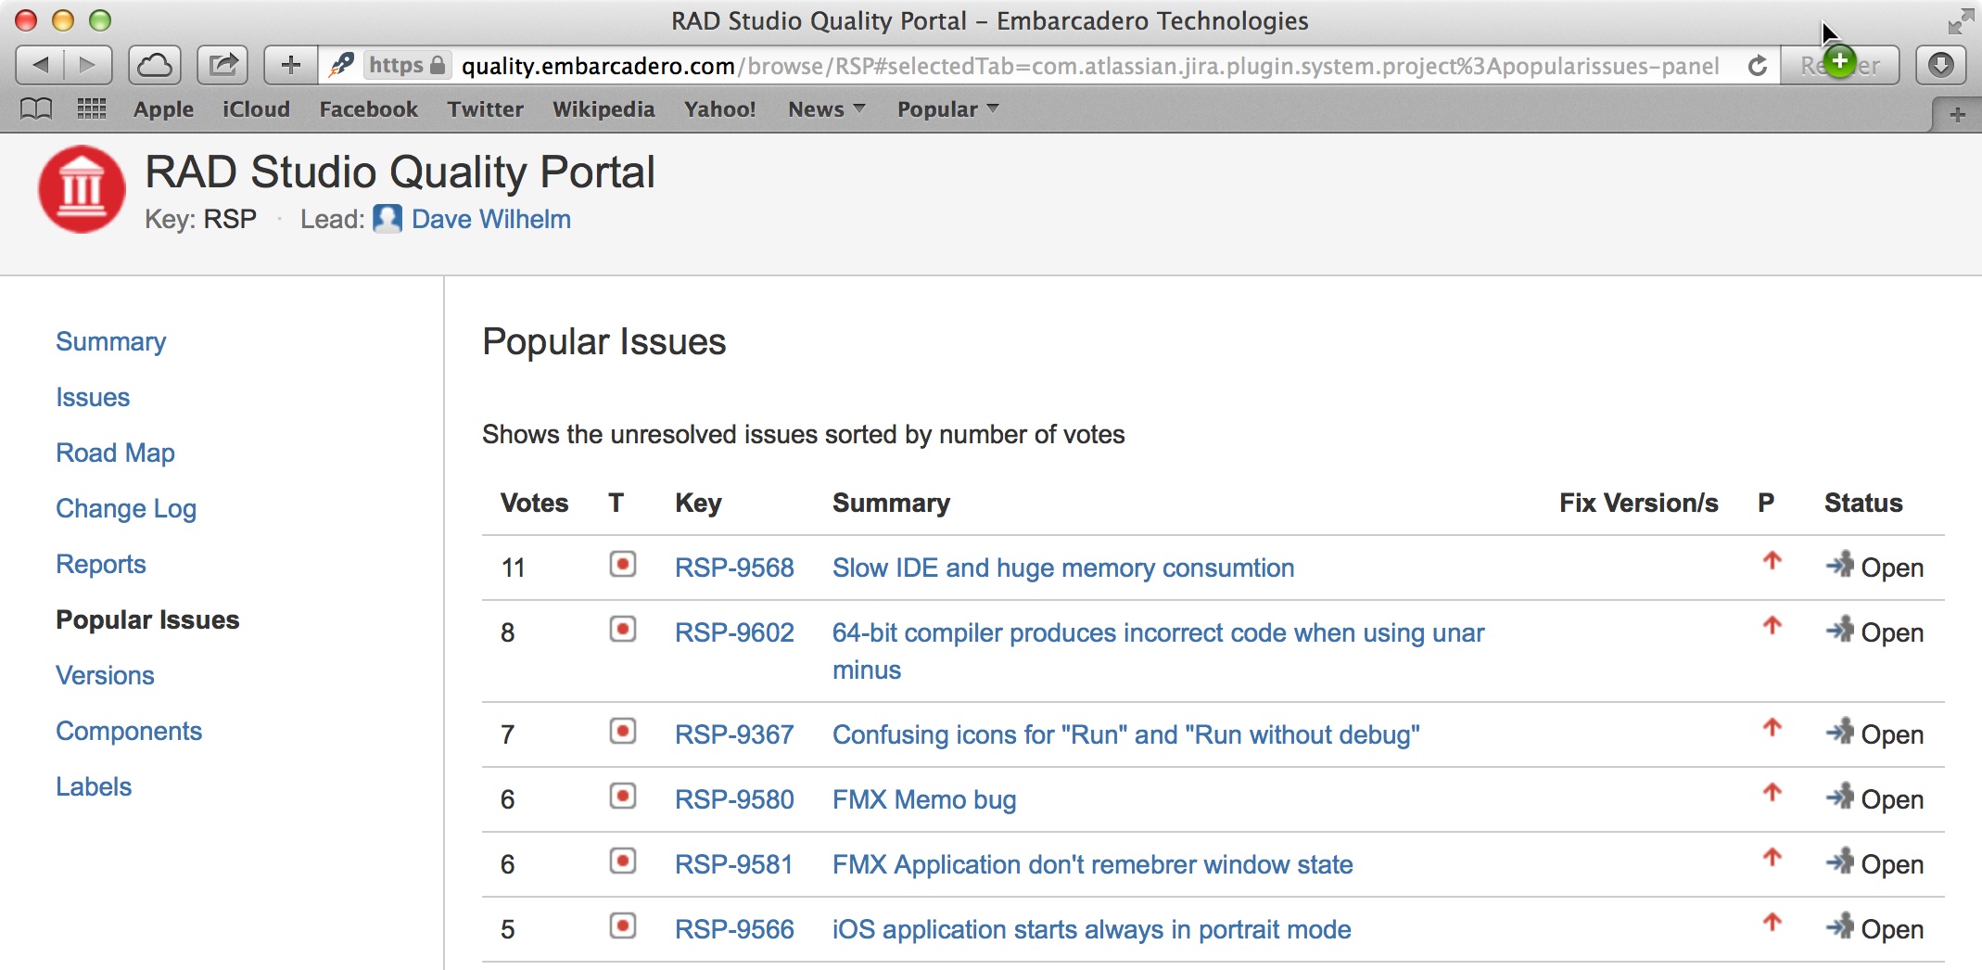Open issue key RSP-9580
Image resolution: width=1982 pixels, height=970 pixels.
(734, 799)
